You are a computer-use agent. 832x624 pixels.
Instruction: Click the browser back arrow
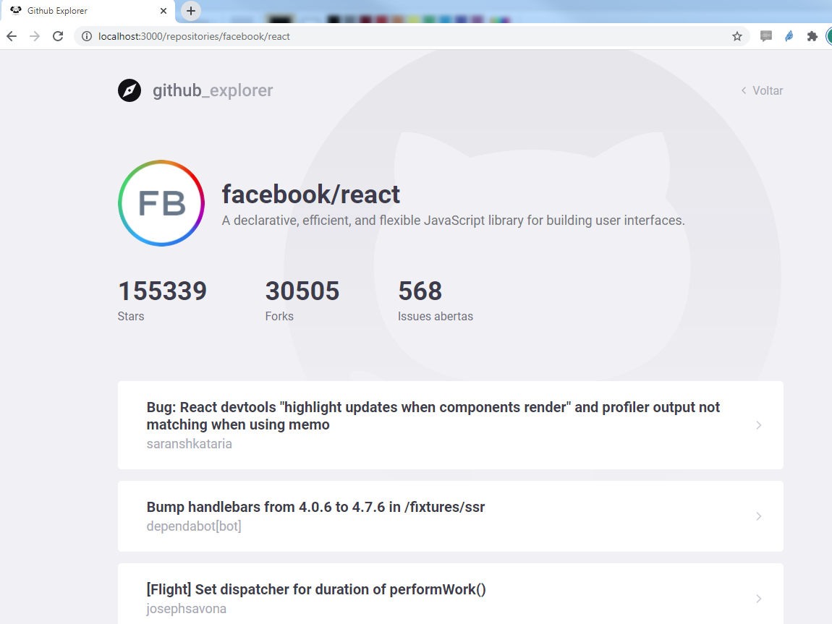point(12,36)
